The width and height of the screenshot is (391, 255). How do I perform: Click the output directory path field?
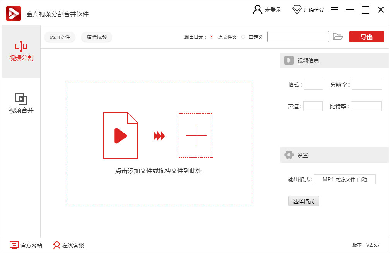pos(298,37)
